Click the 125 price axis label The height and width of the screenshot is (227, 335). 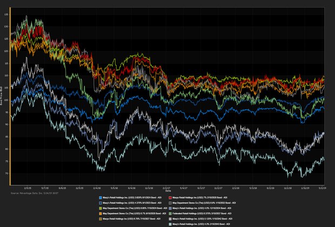[6, 39]
